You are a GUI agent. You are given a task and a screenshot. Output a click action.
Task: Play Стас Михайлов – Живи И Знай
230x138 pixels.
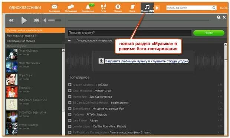(70, 91)
